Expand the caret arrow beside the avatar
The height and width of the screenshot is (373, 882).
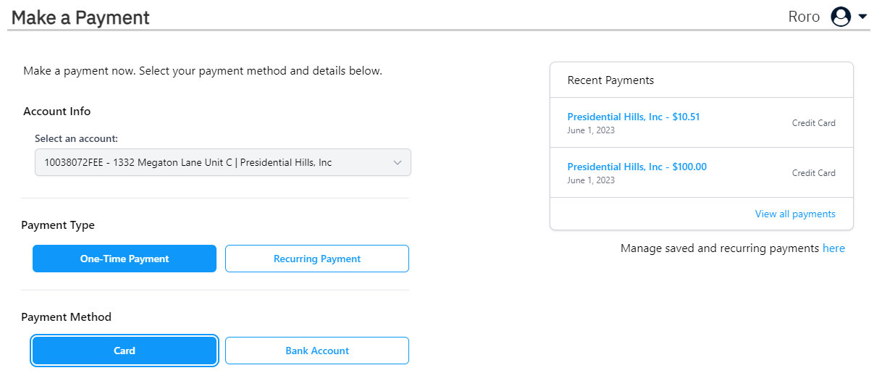862,17
